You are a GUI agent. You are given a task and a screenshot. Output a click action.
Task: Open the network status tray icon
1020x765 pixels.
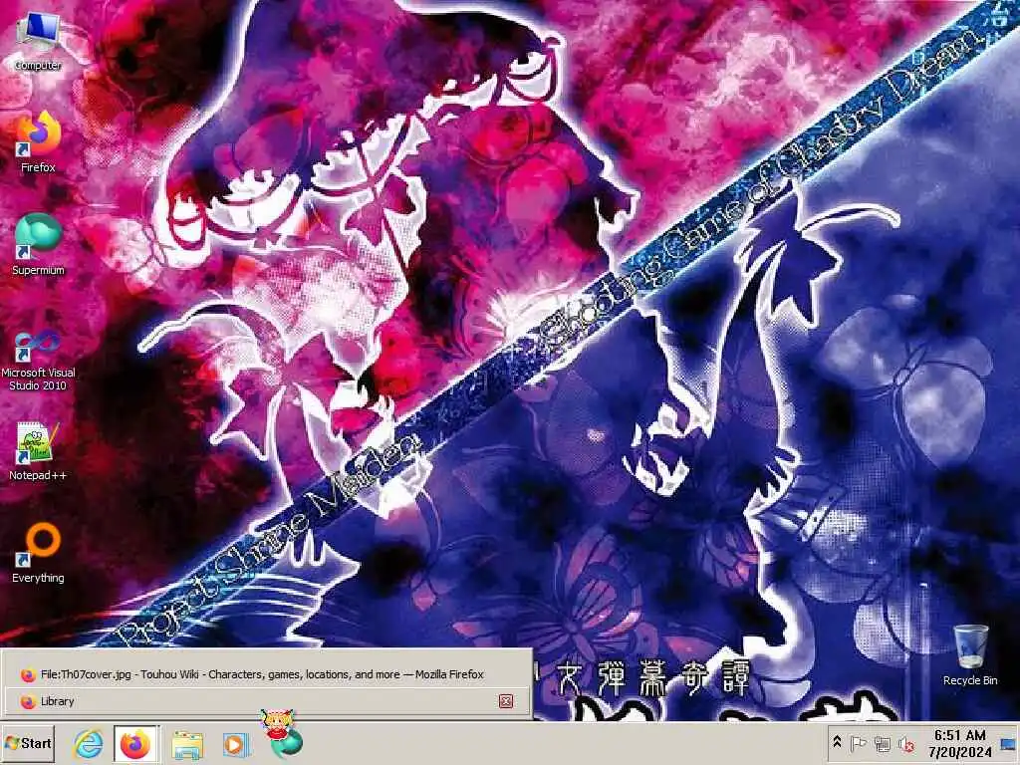[x=883, y=743]
